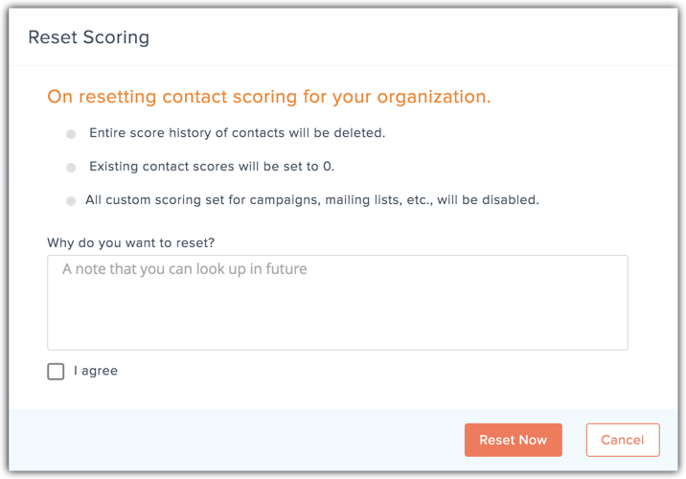This screenshot has height=479, width=686.
Task: Click the 'Why do you want to reset?' label
Action: [131, 242]
